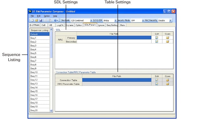The width and height of the screenshot is (204, 125).
Task: Open the File menu
Action: coord(32,16)
